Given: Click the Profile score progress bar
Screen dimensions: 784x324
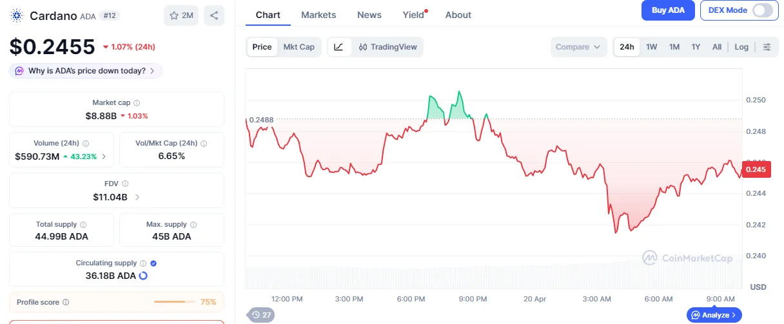Looking at the screenshot, I should pyautogui.click(x=175, y=302).
